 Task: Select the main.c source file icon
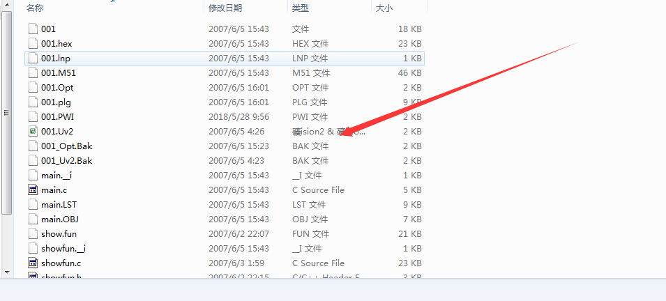33,190
